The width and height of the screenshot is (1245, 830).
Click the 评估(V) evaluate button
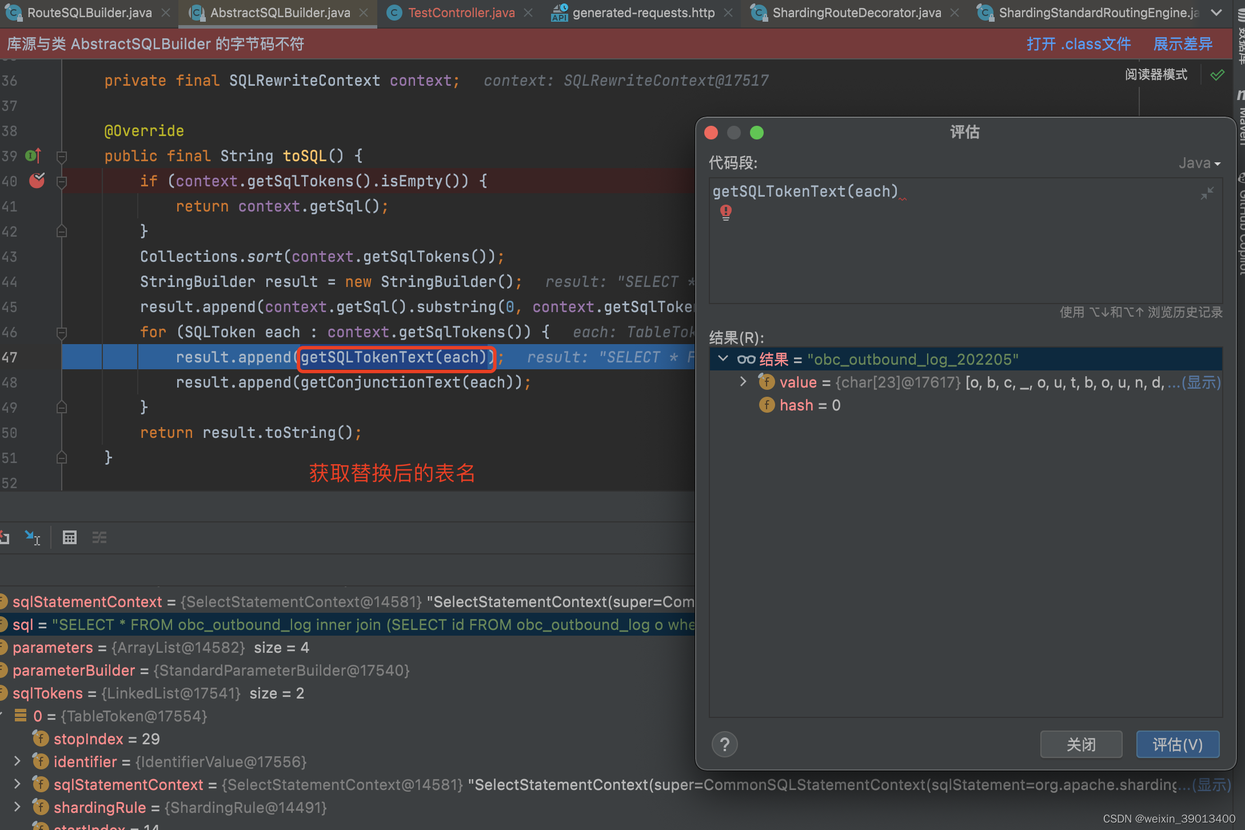tap(1178, 744)
